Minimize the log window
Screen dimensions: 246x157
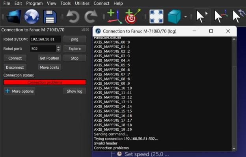[x=194, y=31]
